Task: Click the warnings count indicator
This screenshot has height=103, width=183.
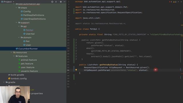Action: coord(175,2)
